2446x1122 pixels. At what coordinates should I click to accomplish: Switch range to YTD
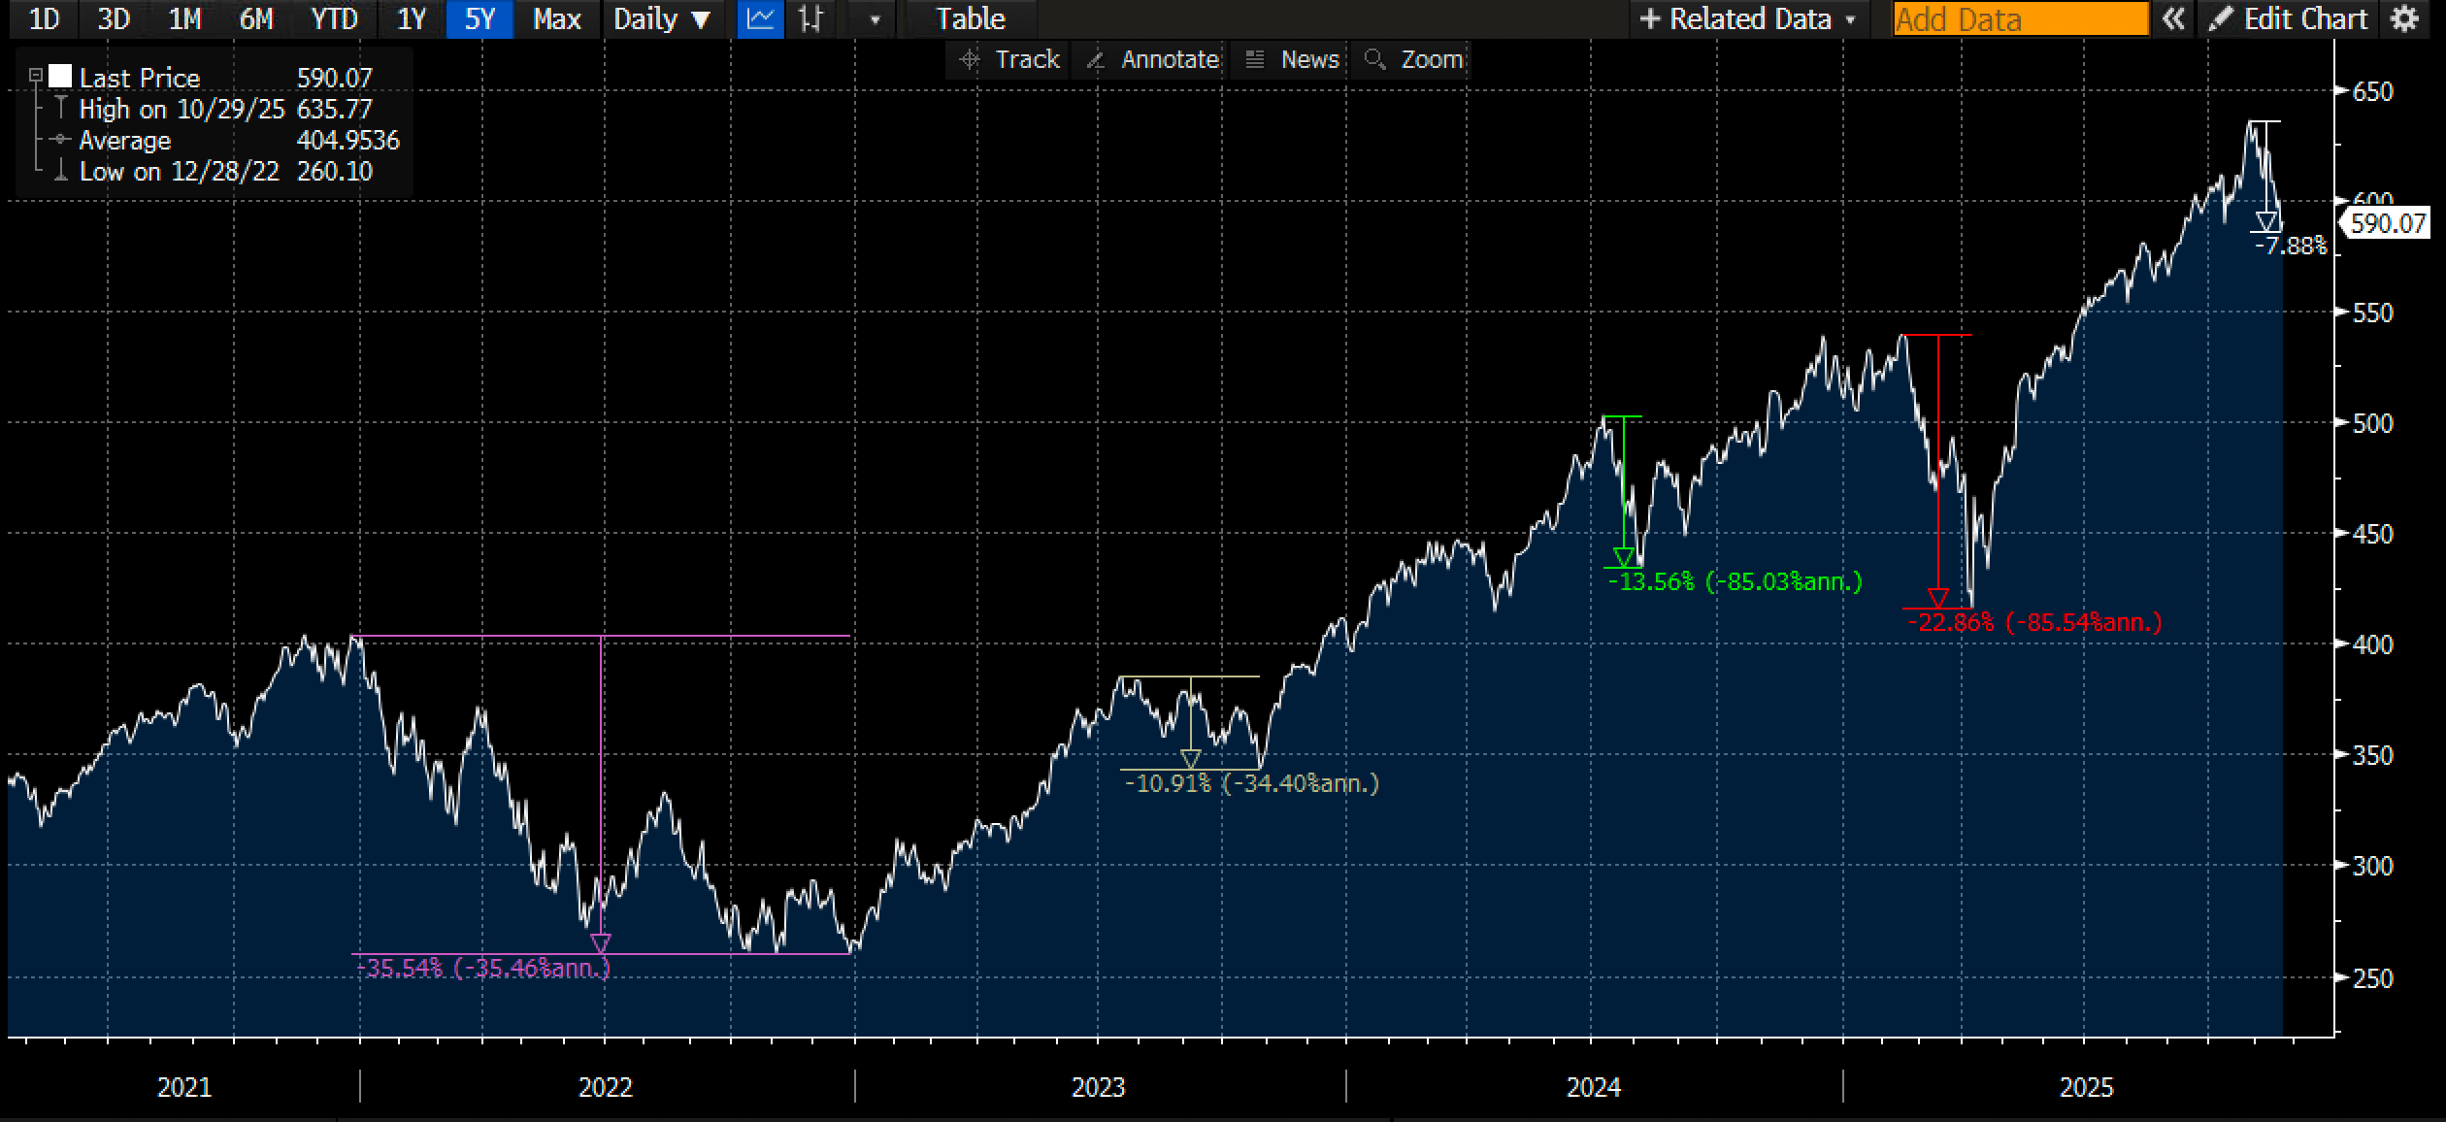click(334, 18)
